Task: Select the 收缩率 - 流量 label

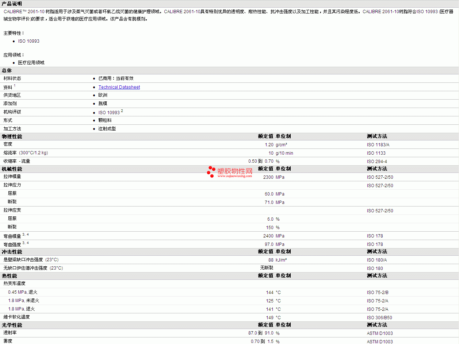Action: pos(17,161)
